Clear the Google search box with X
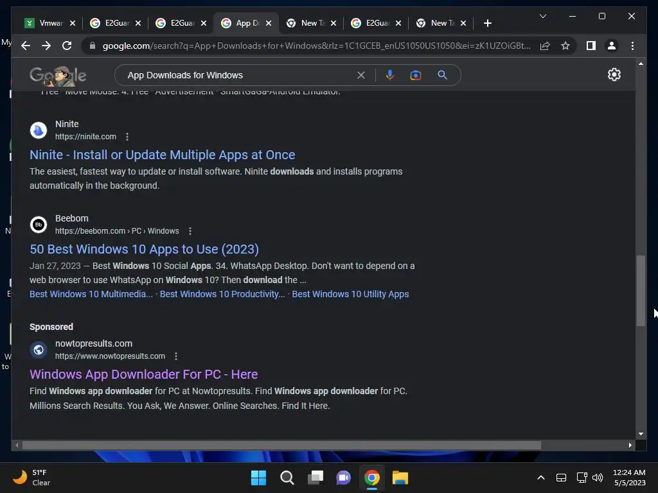Viewport: 658px width, 493px height. (361, 75)
